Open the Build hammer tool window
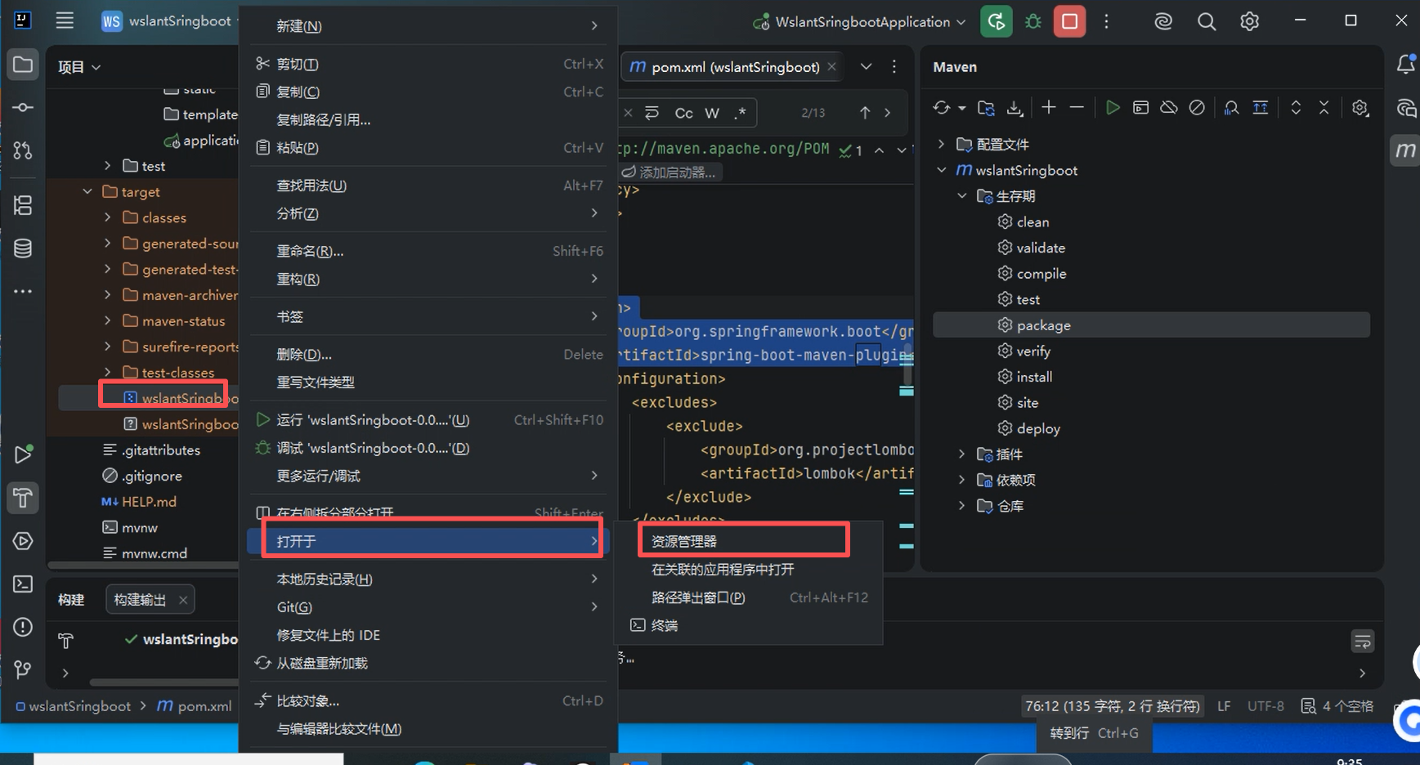The image size is (1420, 765). click(x=23, y=498)
